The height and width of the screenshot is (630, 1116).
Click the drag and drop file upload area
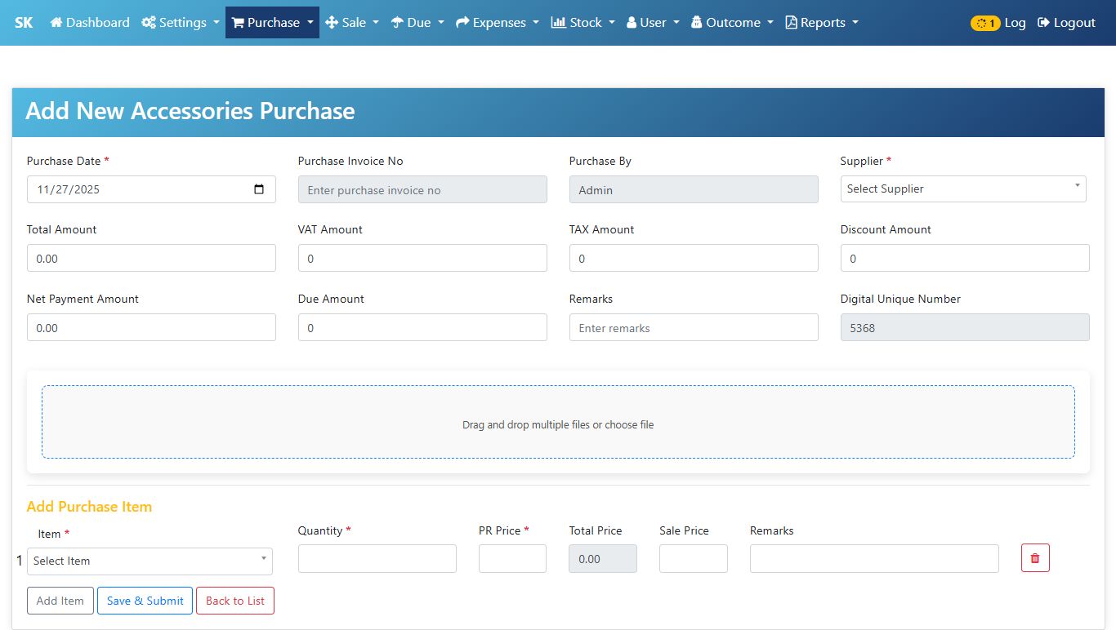pyautogui.click(x=558, y=422)
